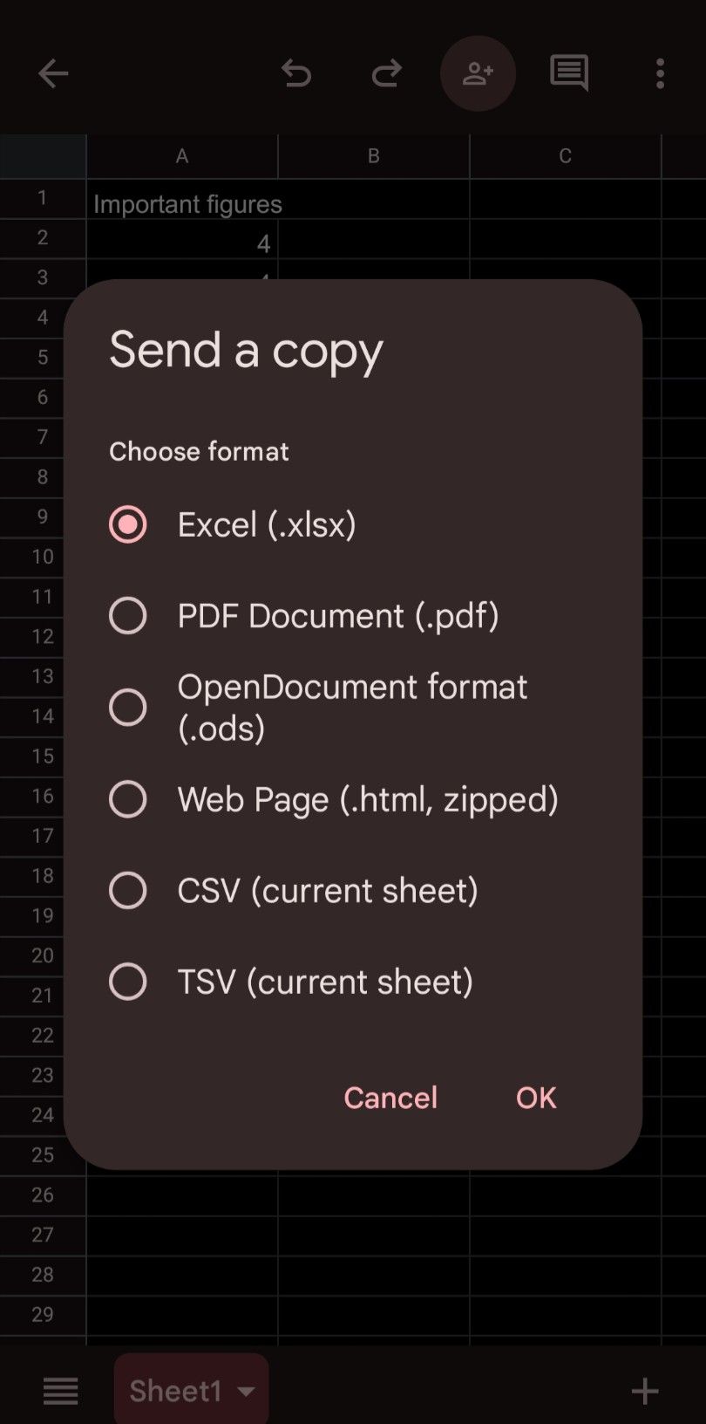Confirm export by clicking OK

click(x=535, y=1098)
